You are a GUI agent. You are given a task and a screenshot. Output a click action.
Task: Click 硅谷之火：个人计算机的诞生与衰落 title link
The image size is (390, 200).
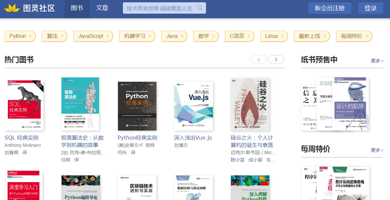[252, 141]
